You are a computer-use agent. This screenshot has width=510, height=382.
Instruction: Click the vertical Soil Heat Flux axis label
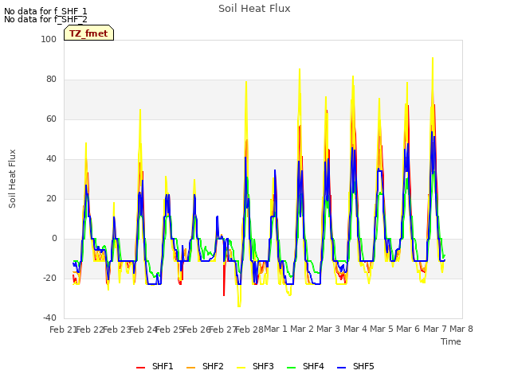click(12, 178)
